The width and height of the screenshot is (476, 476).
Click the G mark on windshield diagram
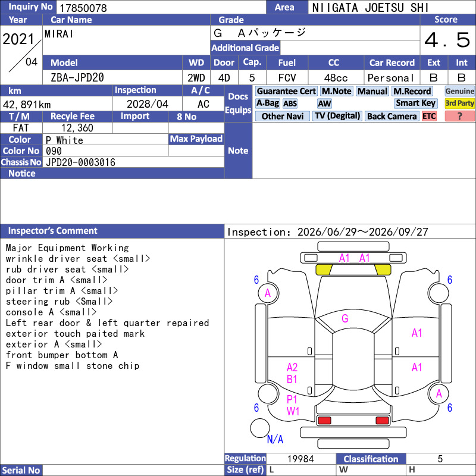tap(345, 318)
